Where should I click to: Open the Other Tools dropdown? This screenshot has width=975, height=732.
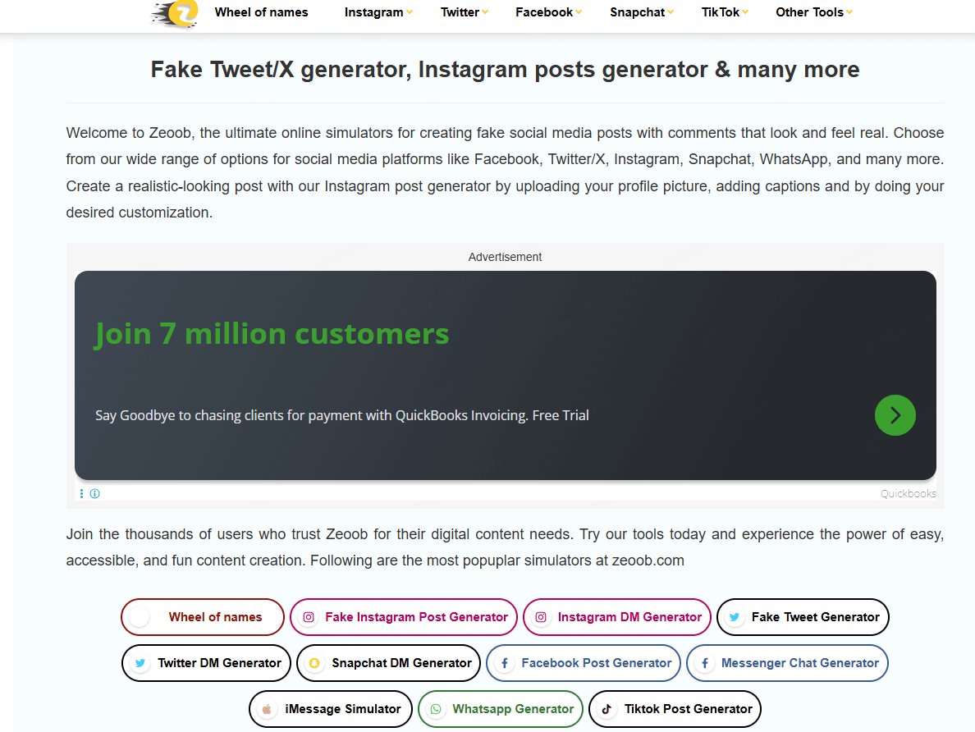814,12
